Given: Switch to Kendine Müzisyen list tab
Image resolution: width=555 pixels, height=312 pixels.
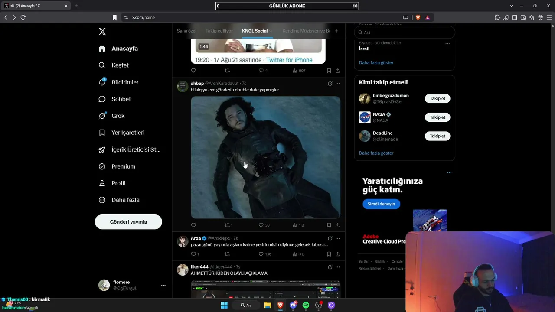Looking at the screenshot, I should pyautogui.click(x=306, y=31).
